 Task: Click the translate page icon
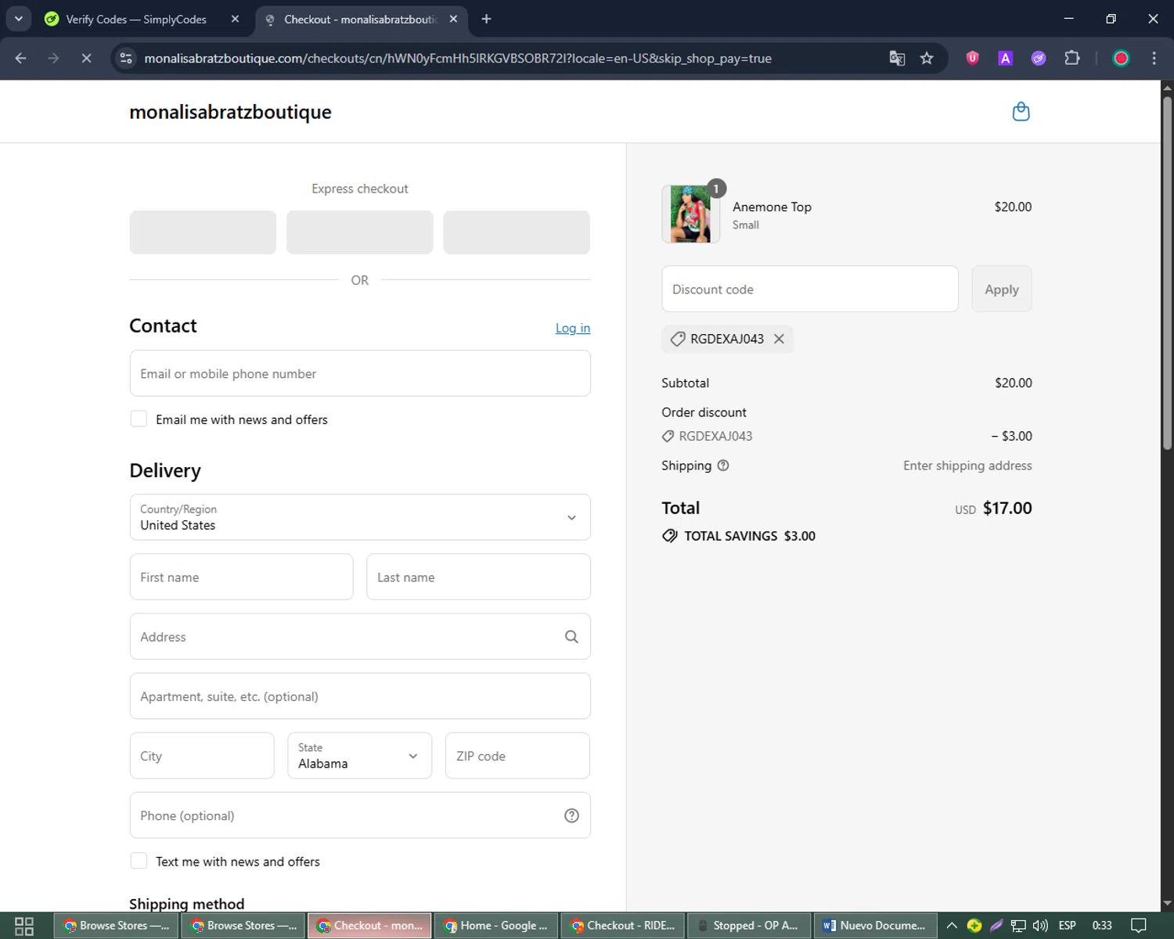(x=897, y=58)
